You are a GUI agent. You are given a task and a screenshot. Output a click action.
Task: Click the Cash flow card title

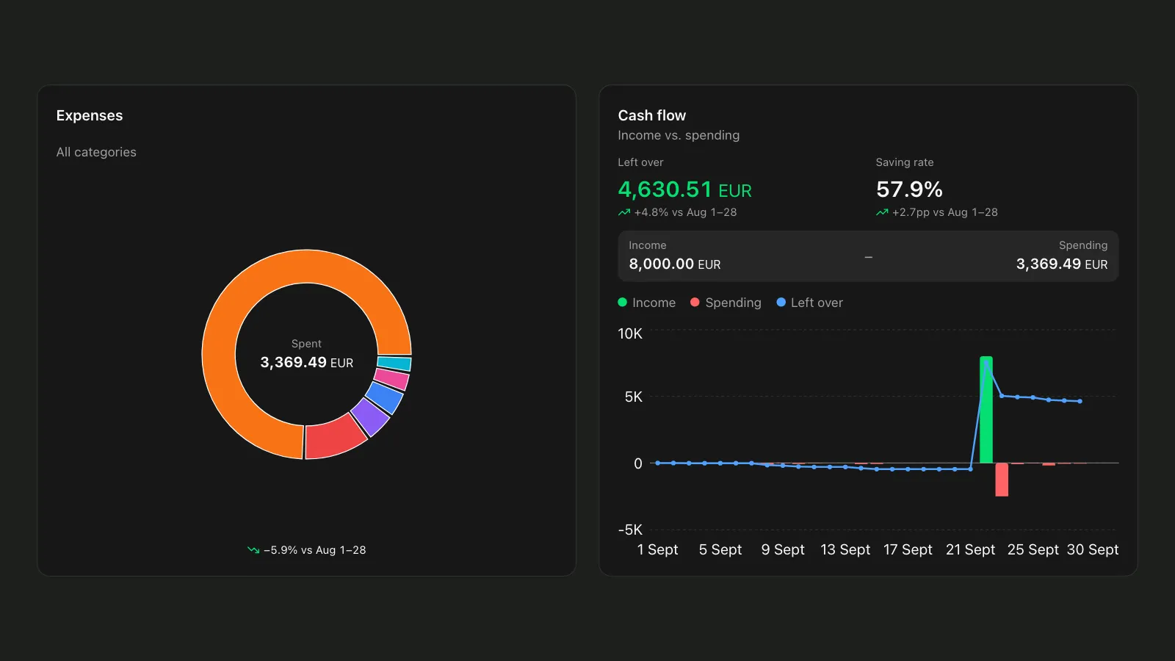coord(652,115)
